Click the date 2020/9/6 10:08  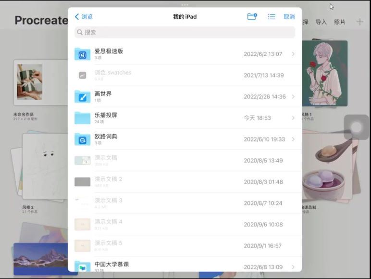coord(263,225)
